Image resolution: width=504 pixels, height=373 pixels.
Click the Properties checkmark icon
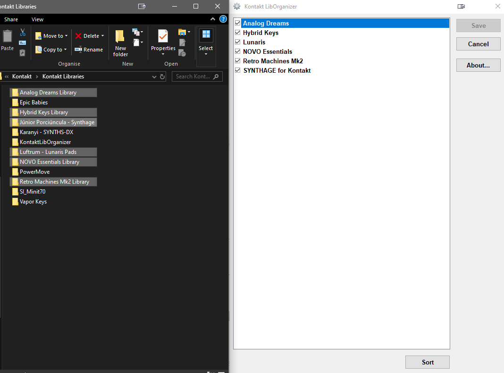tap(163, 36)
